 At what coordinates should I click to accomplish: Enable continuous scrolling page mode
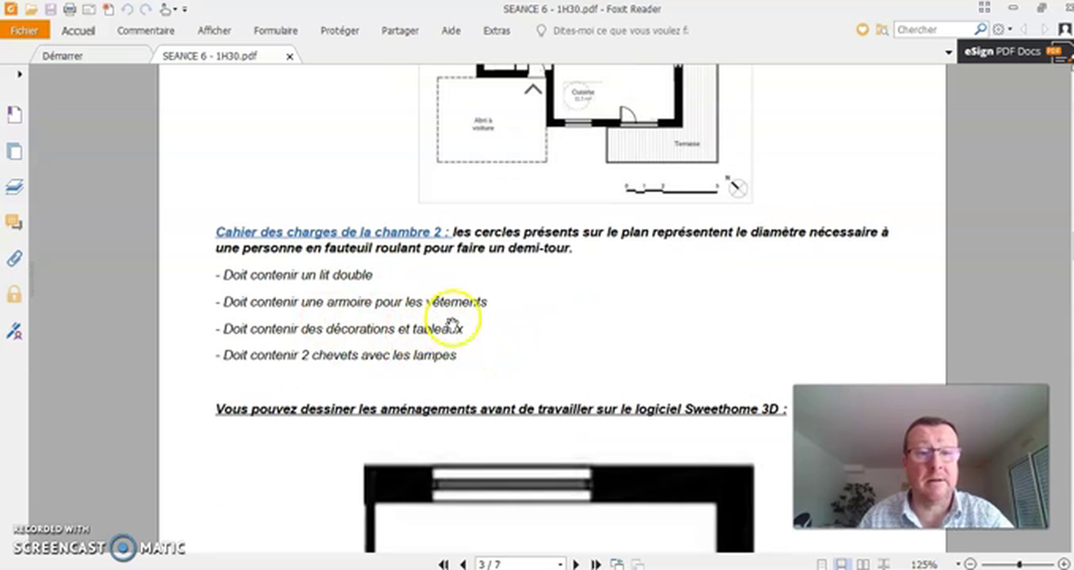pos(842,564)
